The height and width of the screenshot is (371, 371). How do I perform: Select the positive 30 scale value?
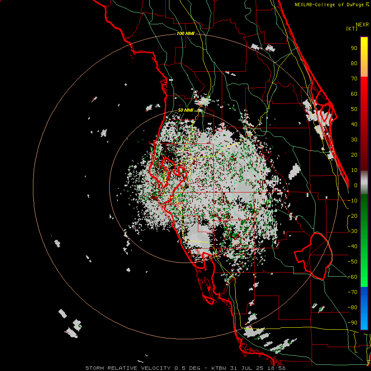354,140
